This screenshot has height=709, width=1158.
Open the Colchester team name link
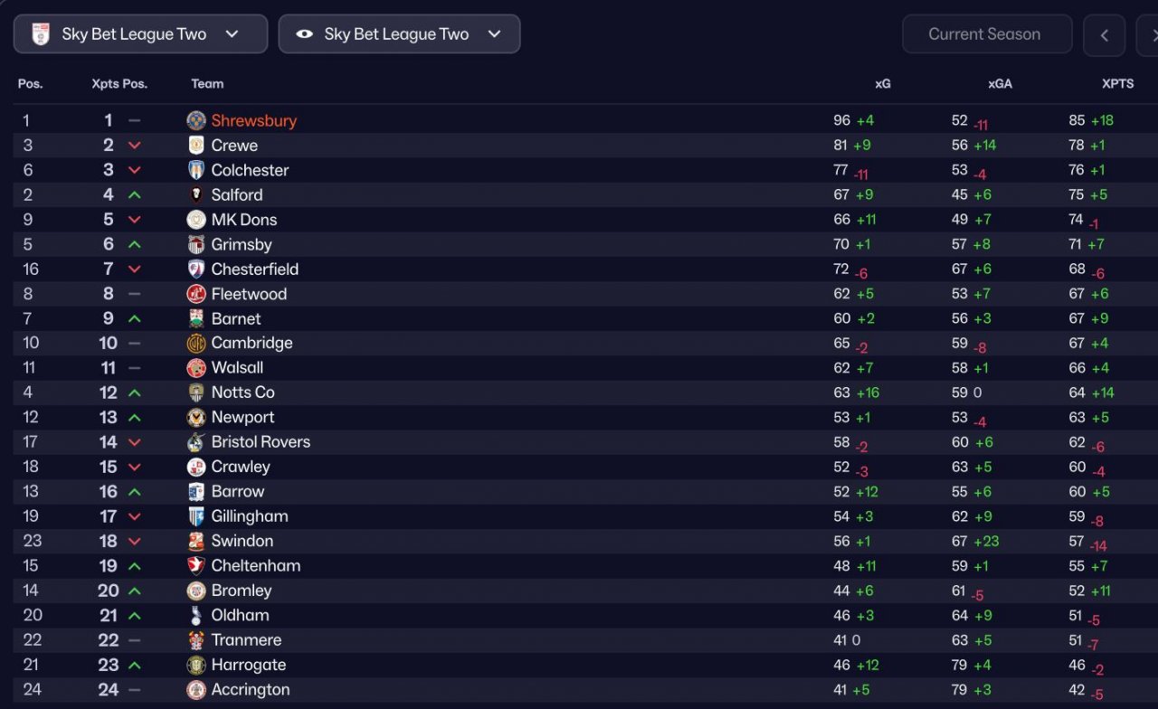click(x=250, y=170)
